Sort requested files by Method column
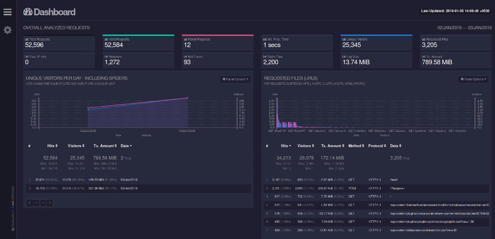The width and height of the screenshot is (495, 239). pos(356,146)
